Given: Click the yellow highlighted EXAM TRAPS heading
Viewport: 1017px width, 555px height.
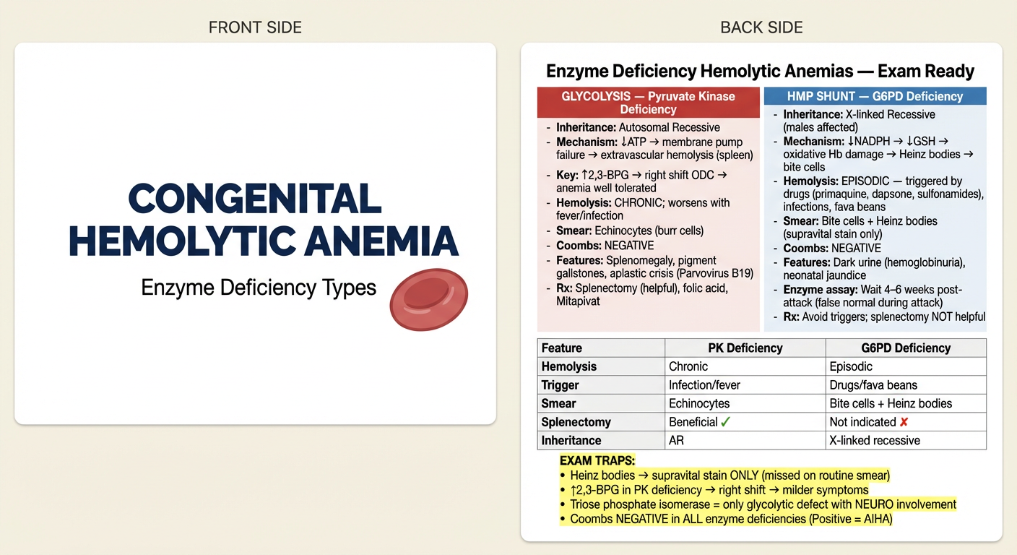Looking at the screenshot, I should pyautogui.click(x=597, y=460).
